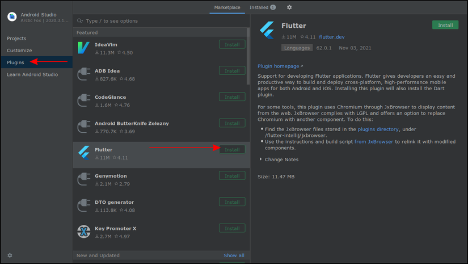
Task: Switch to the Marketplace tab
Action: [227, 7]
